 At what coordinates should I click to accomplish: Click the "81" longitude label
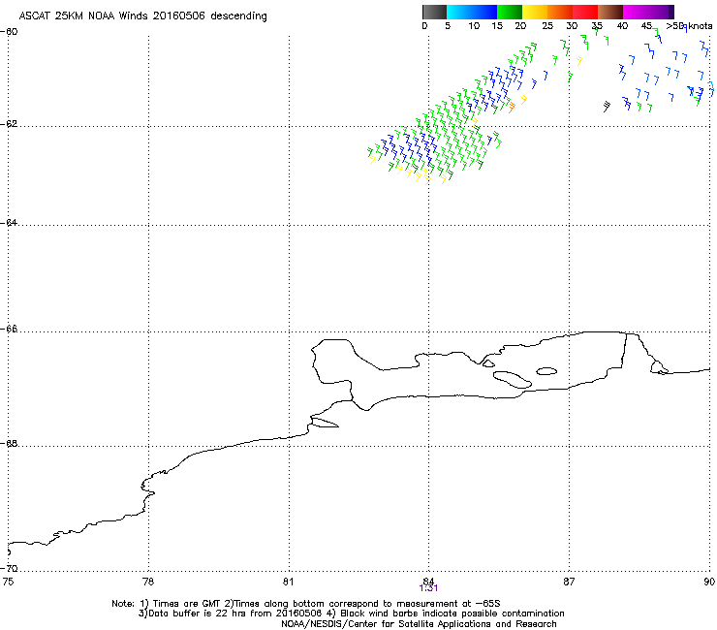point(288,582)
